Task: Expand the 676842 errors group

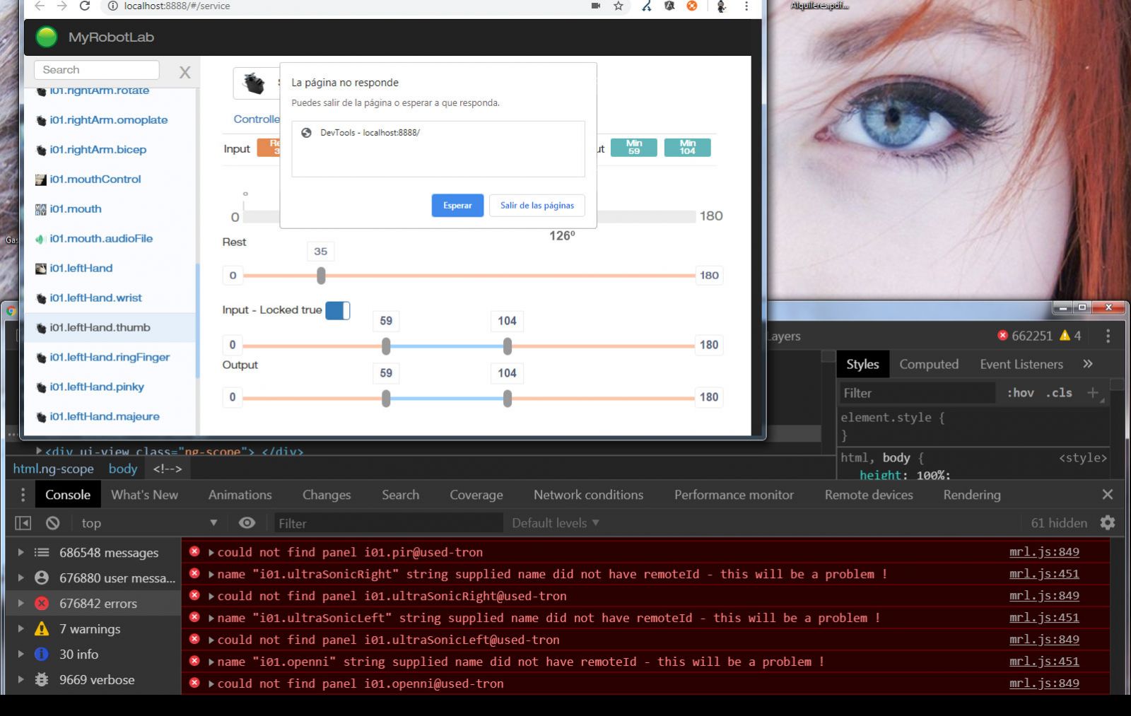Action: (x=20, y=604)
